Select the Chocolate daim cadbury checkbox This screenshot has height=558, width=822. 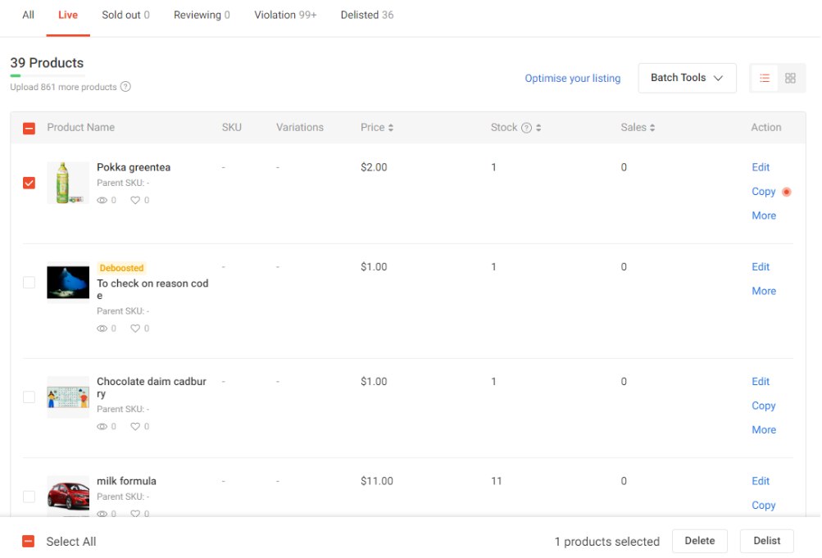[29, 397]
